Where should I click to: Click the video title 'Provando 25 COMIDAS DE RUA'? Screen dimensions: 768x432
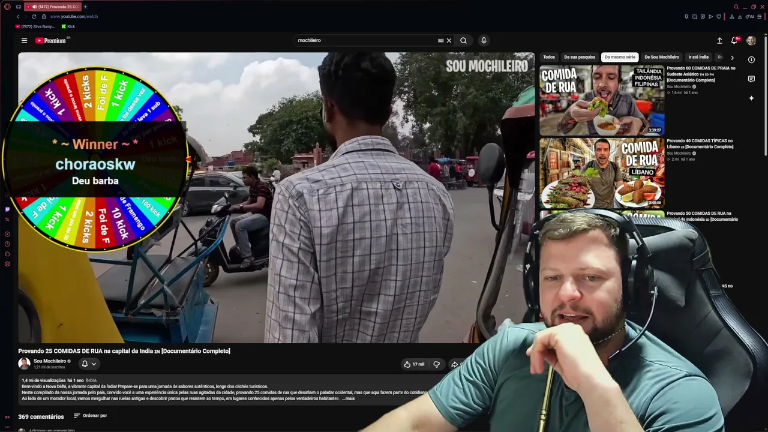tap(124, 351)
